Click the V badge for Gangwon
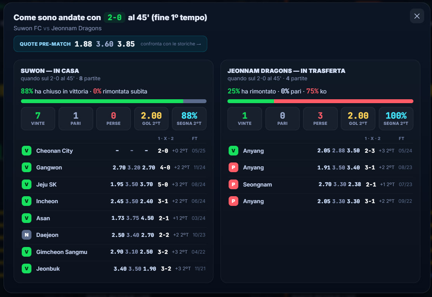This screenshot has height=297, width=432. (26, 167)
